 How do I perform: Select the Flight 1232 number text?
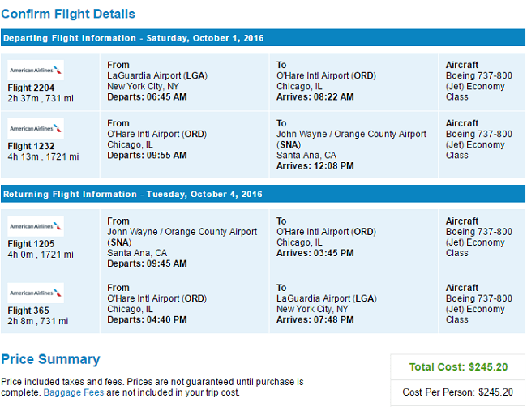pyautogui.click(x=31, y=146)
